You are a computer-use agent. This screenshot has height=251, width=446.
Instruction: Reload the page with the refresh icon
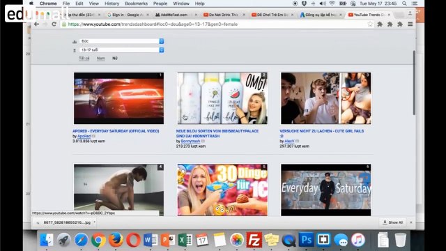point(54,24)
